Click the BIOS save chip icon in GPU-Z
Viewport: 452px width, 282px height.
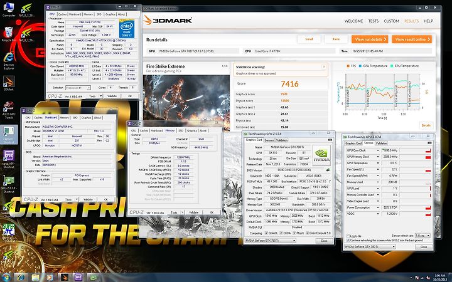coord(328,170)
